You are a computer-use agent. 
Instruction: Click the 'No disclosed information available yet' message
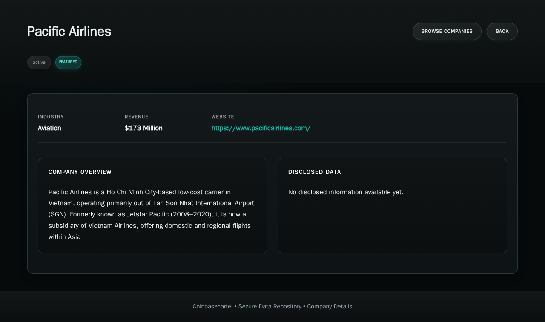(x=345, y=192)
